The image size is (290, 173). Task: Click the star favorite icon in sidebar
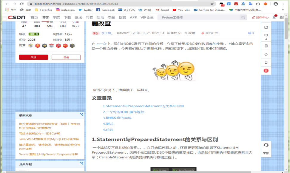tap(266, 54)
